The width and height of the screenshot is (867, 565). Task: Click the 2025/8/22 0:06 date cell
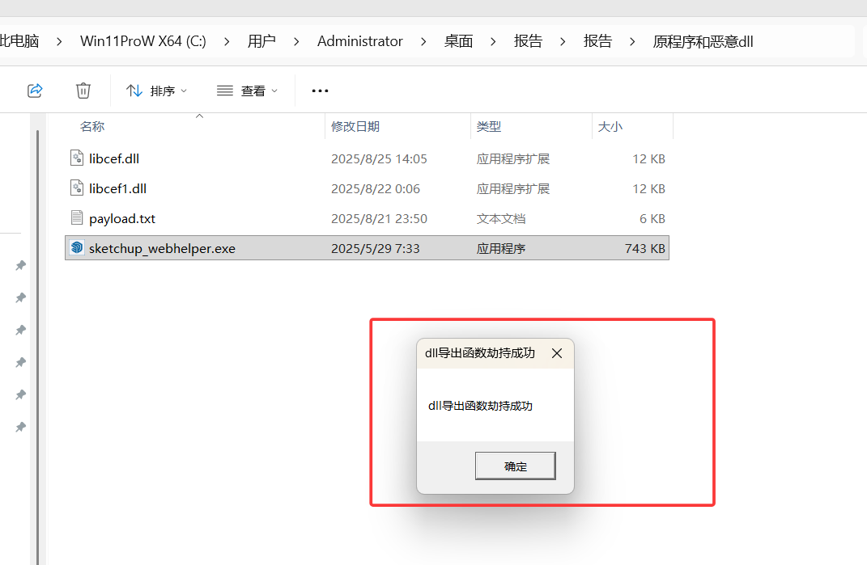[x=376, y=189]
